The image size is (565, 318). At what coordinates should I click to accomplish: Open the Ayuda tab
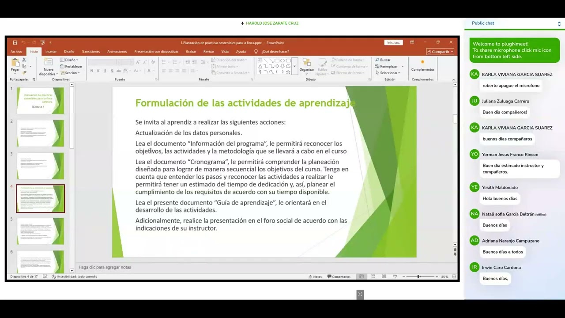pyautogui.click(x=241, y=52)
